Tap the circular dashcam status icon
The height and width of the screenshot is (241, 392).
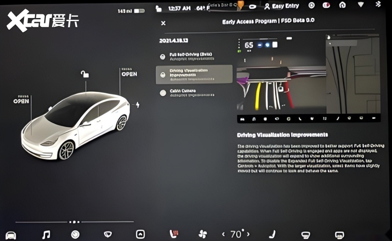tap(311, 5)
